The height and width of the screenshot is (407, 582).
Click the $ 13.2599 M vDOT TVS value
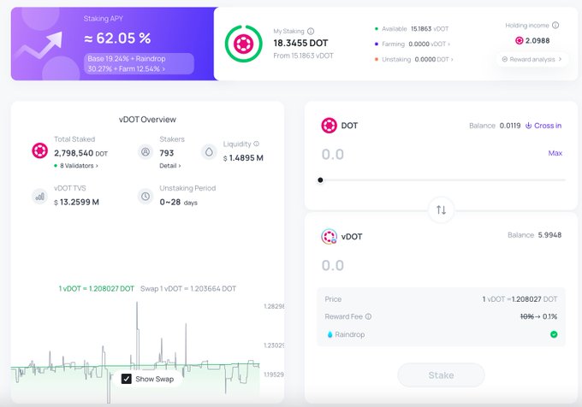tap(76, 202)
